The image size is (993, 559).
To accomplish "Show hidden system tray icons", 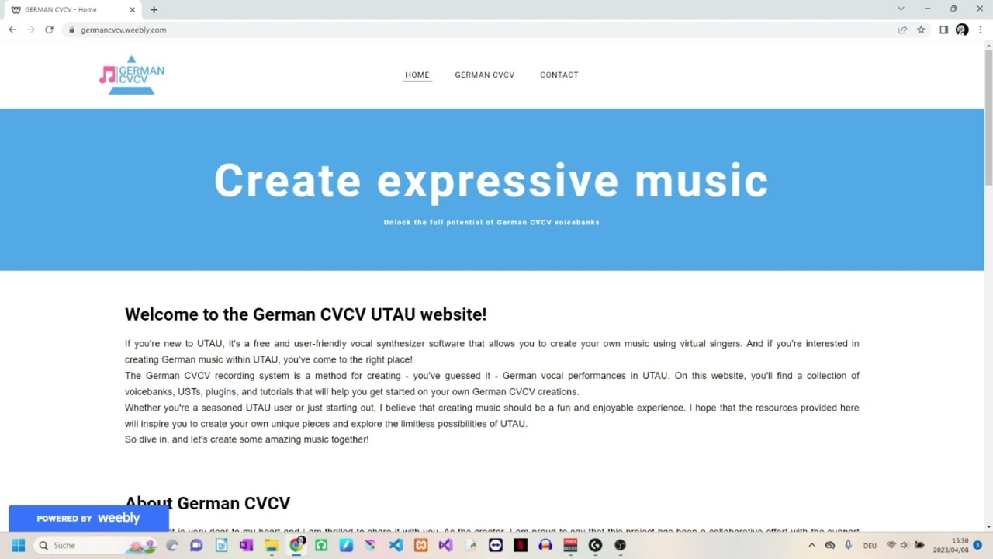I will (811, 545).
